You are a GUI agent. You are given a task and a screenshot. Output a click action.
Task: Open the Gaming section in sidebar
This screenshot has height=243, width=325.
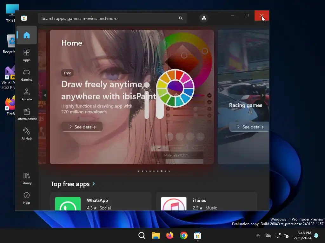click(27, 75)
